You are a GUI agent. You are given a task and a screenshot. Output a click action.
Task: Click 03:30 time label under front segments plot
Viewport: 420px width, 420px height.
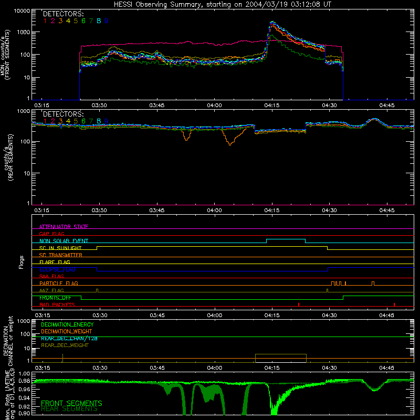pyautogui.click(x=99, y=106)
